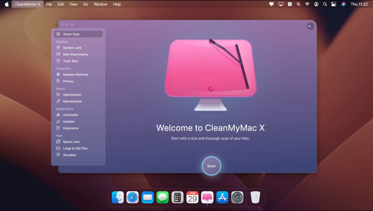
Task: Open the Window menu
Action: (101, 4)
